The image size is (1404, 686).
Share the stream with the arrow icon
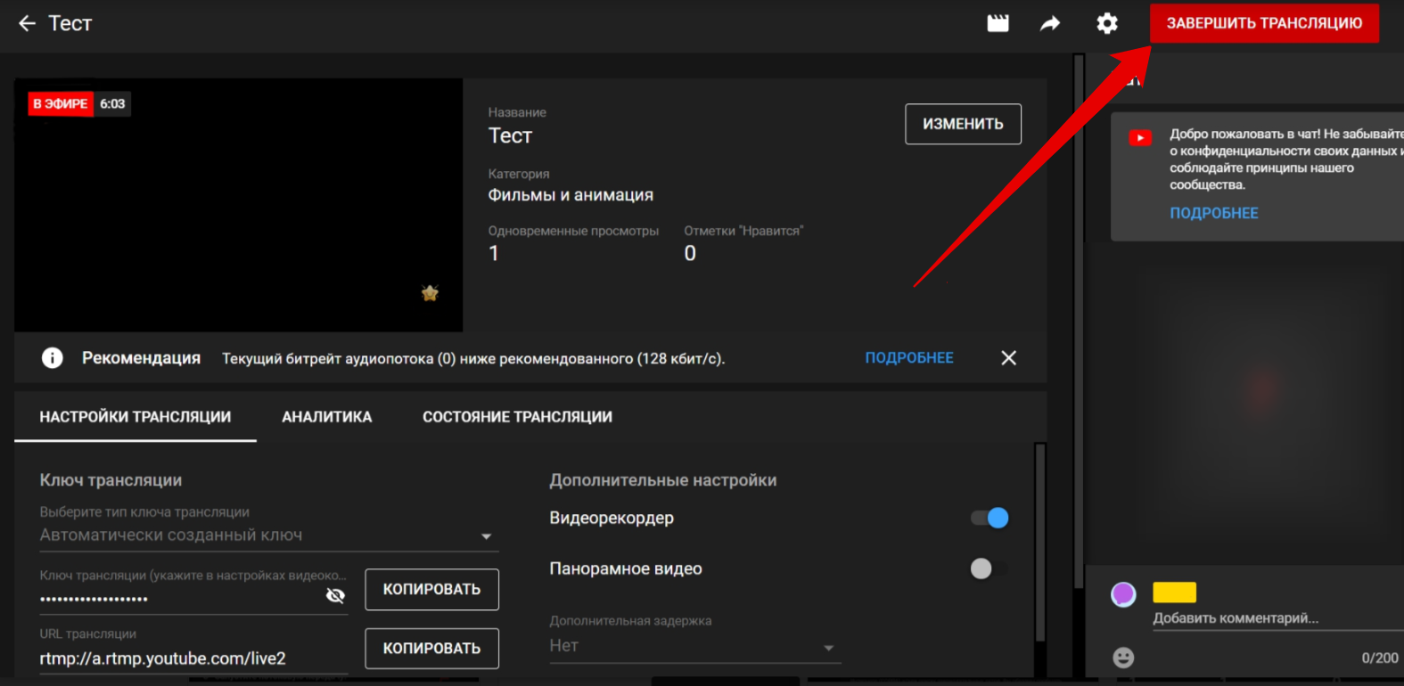[1050, 23]
